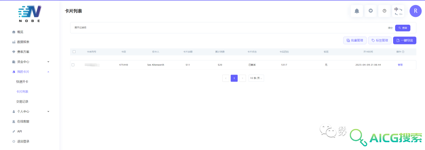The height and width of the screenshot is (150, 425).
Task: Switch language with the 中/En icon
Action: click(398, 11)
